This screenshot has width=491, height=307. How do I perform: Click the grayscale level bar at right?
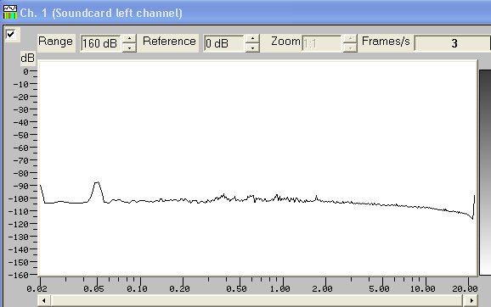tap(485, 172)
